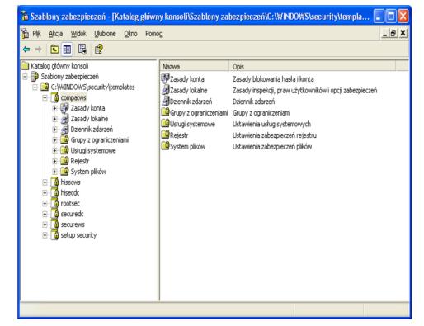The height and width of the screenshot is (326, 424).
Task: Select securews label in the tree
Action: point(73,224)
